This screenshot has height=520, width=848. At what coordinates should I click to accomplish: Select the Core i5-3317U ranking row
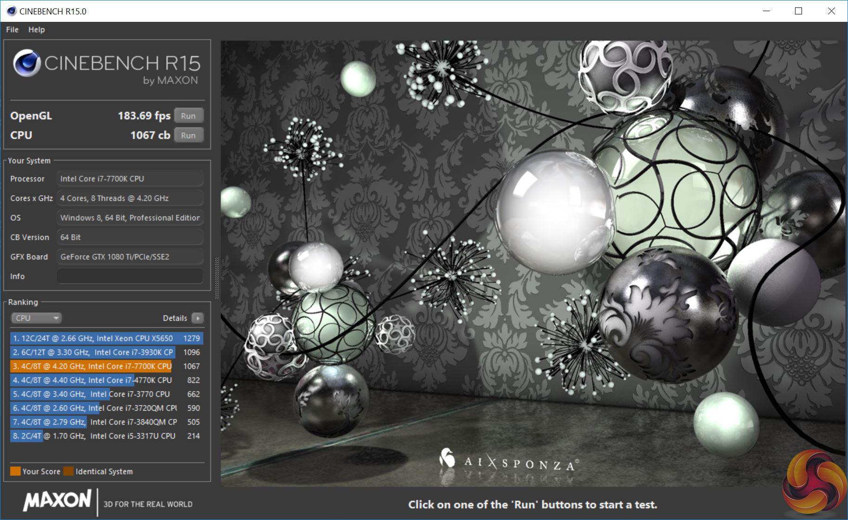(106, 436)
